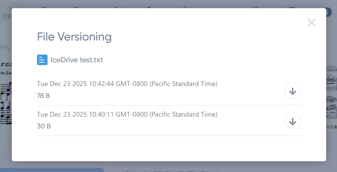Click the blue document icon beside IceDrive test.txt
The height and width of the screenshot is (172, 337).
[x=42, y=60]
